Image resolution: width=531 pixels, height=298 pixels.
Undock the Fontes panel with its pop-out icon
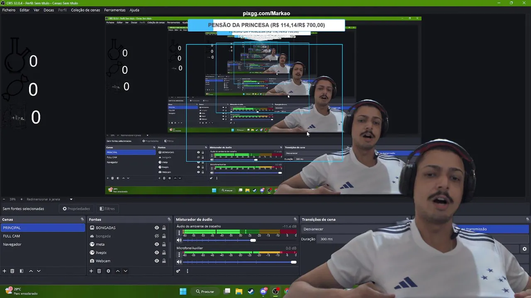coord(169,219)
